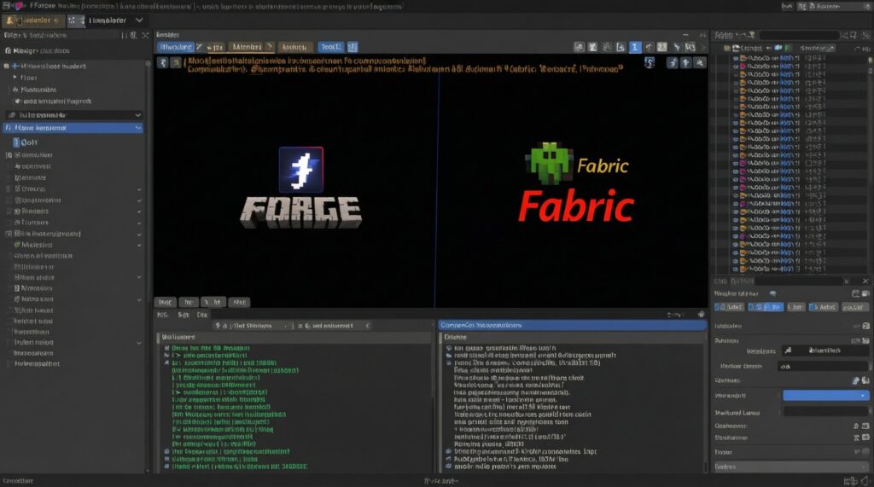Select the orange highlighted tab at top-left of window

click(32, 20)
